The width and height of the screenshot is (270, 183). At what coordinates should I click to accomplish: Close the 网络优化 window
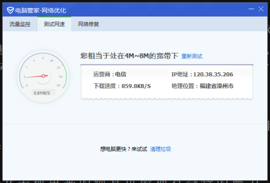tap(261, 9)
